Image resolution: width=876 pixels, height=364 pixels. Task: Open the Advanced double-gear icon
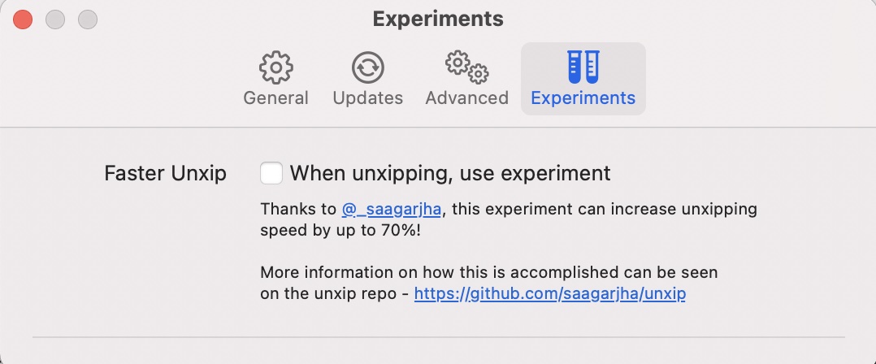(x=466, y=67)
